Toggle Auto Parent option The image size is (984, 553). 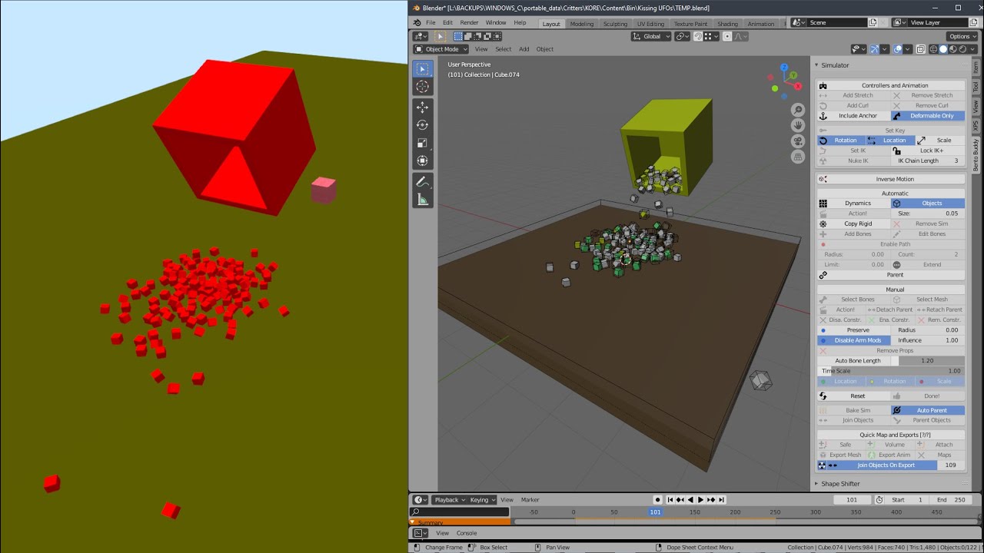tap(928, 410)
